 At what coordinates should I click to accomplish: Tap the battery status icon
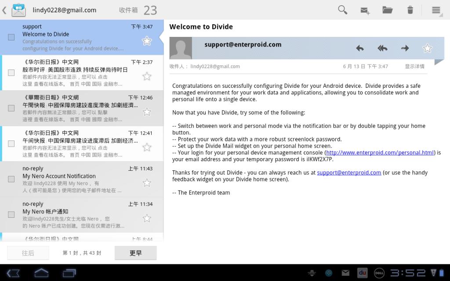(x=441, y=273)
